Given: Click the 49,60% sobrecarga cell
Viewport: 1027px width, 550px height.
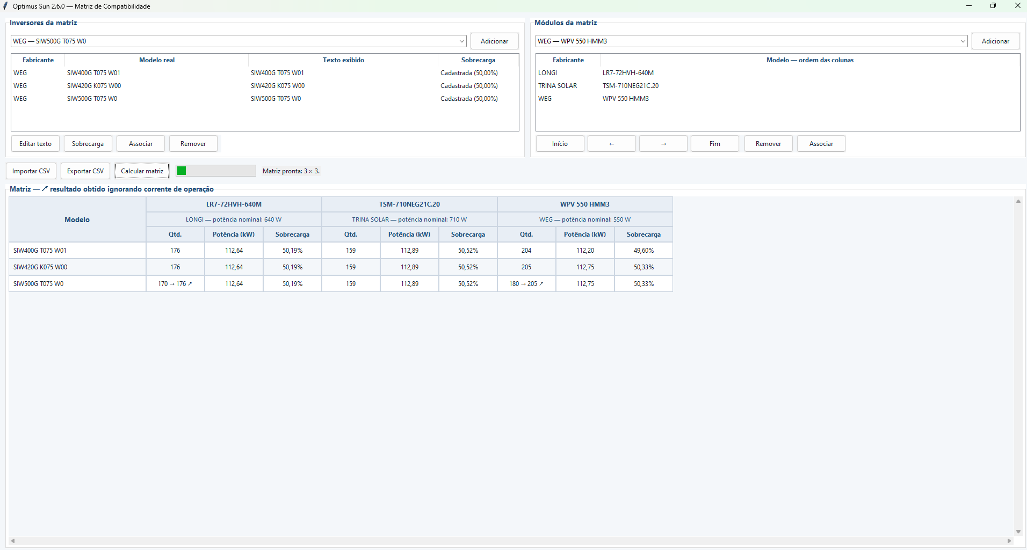Looking at the screenshot, I should pos(643,251).
